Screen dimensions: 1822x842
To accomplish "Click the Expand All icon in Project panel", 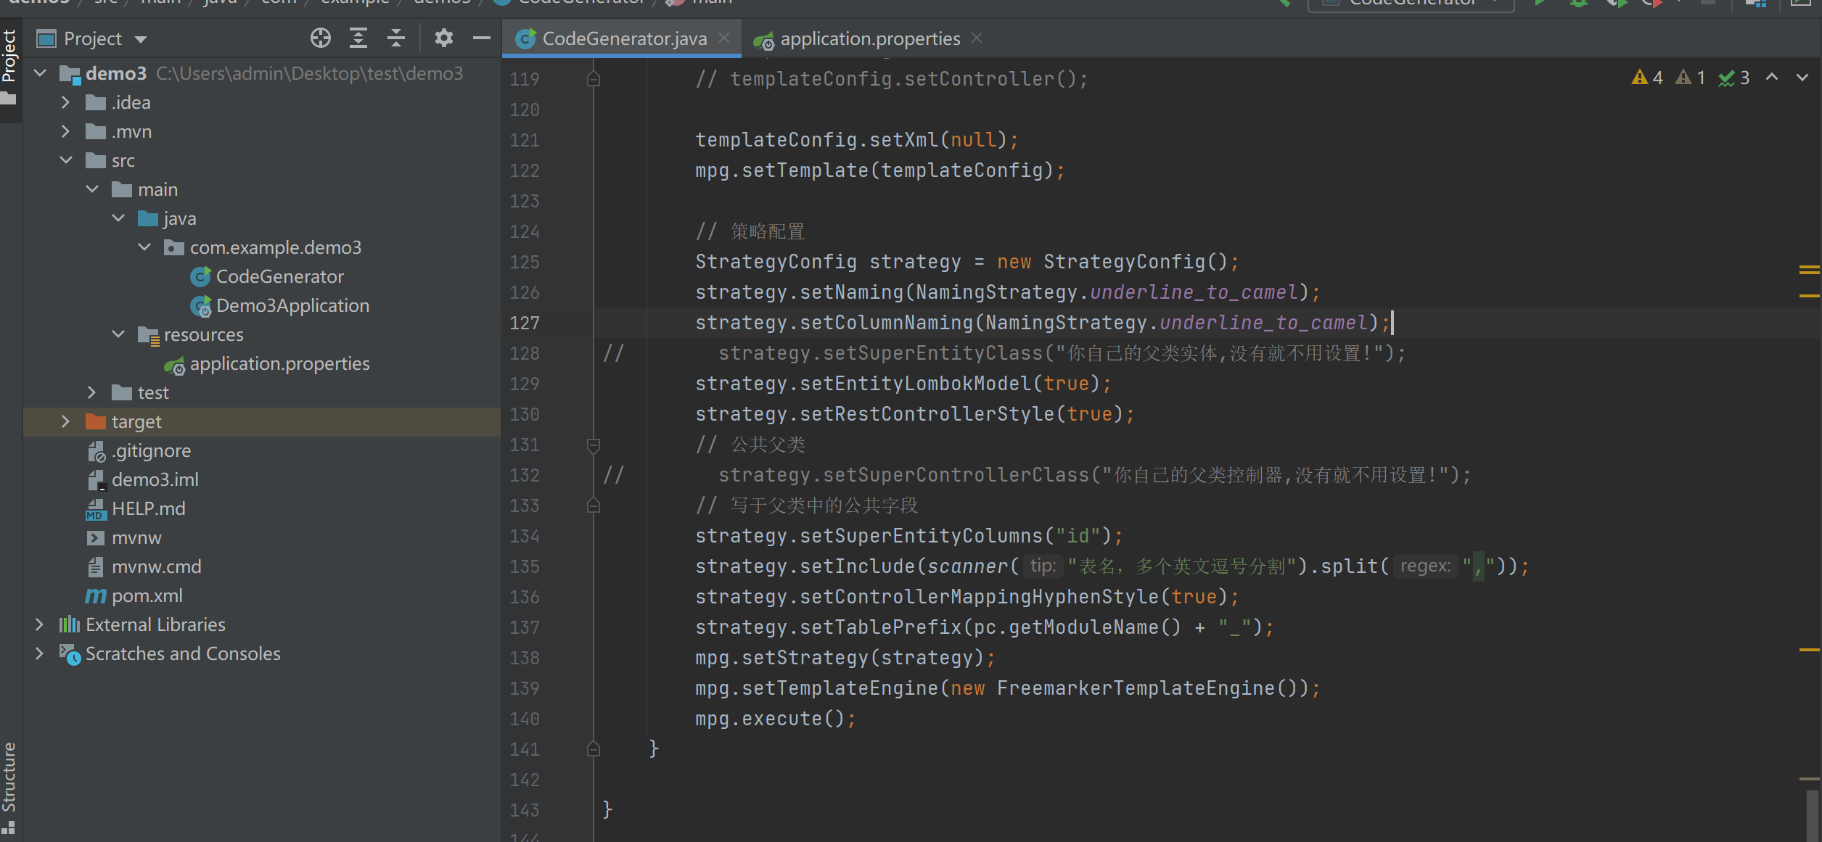I will point(358,38).
